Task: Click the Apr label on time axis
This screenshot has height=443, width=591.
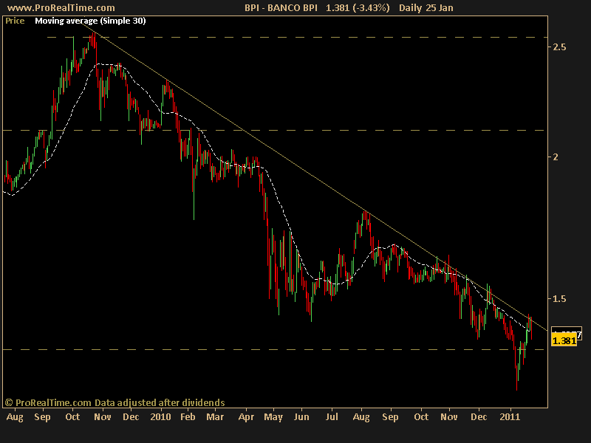Action: pos(247,417)
